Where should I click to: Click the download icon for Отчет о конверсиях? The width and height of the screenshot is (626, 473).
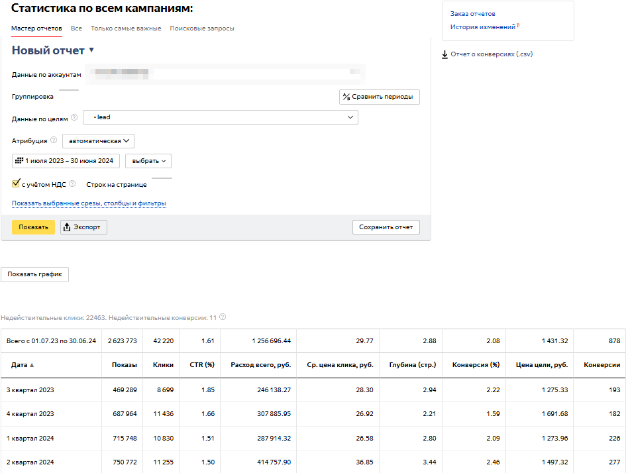point(444,54)
